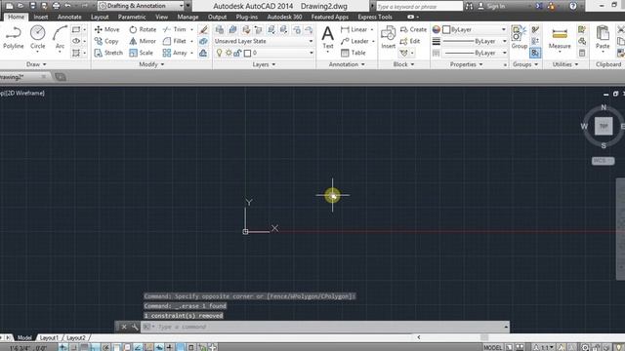The width and height of the screenshot is (625, 351).
Task: Activate the Array command
Action: [x=175, y=53]
